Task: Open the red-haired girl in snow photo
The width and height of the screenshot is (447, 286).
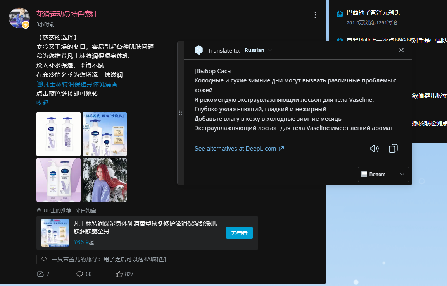Action: pyautogui.click(x=105, y=180)
